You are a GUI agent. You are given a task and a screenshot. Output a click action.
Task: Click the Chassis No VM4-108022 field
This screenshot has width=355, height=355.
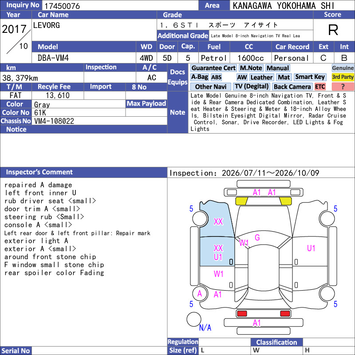tap(100, 121)
